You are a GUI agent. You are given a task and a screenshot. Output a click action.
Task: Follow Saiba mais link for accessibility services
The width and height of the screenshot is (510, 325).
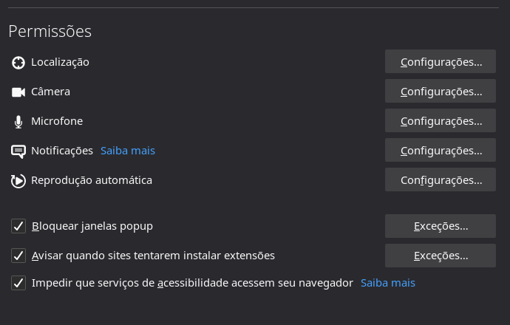(x=387, y=283)
